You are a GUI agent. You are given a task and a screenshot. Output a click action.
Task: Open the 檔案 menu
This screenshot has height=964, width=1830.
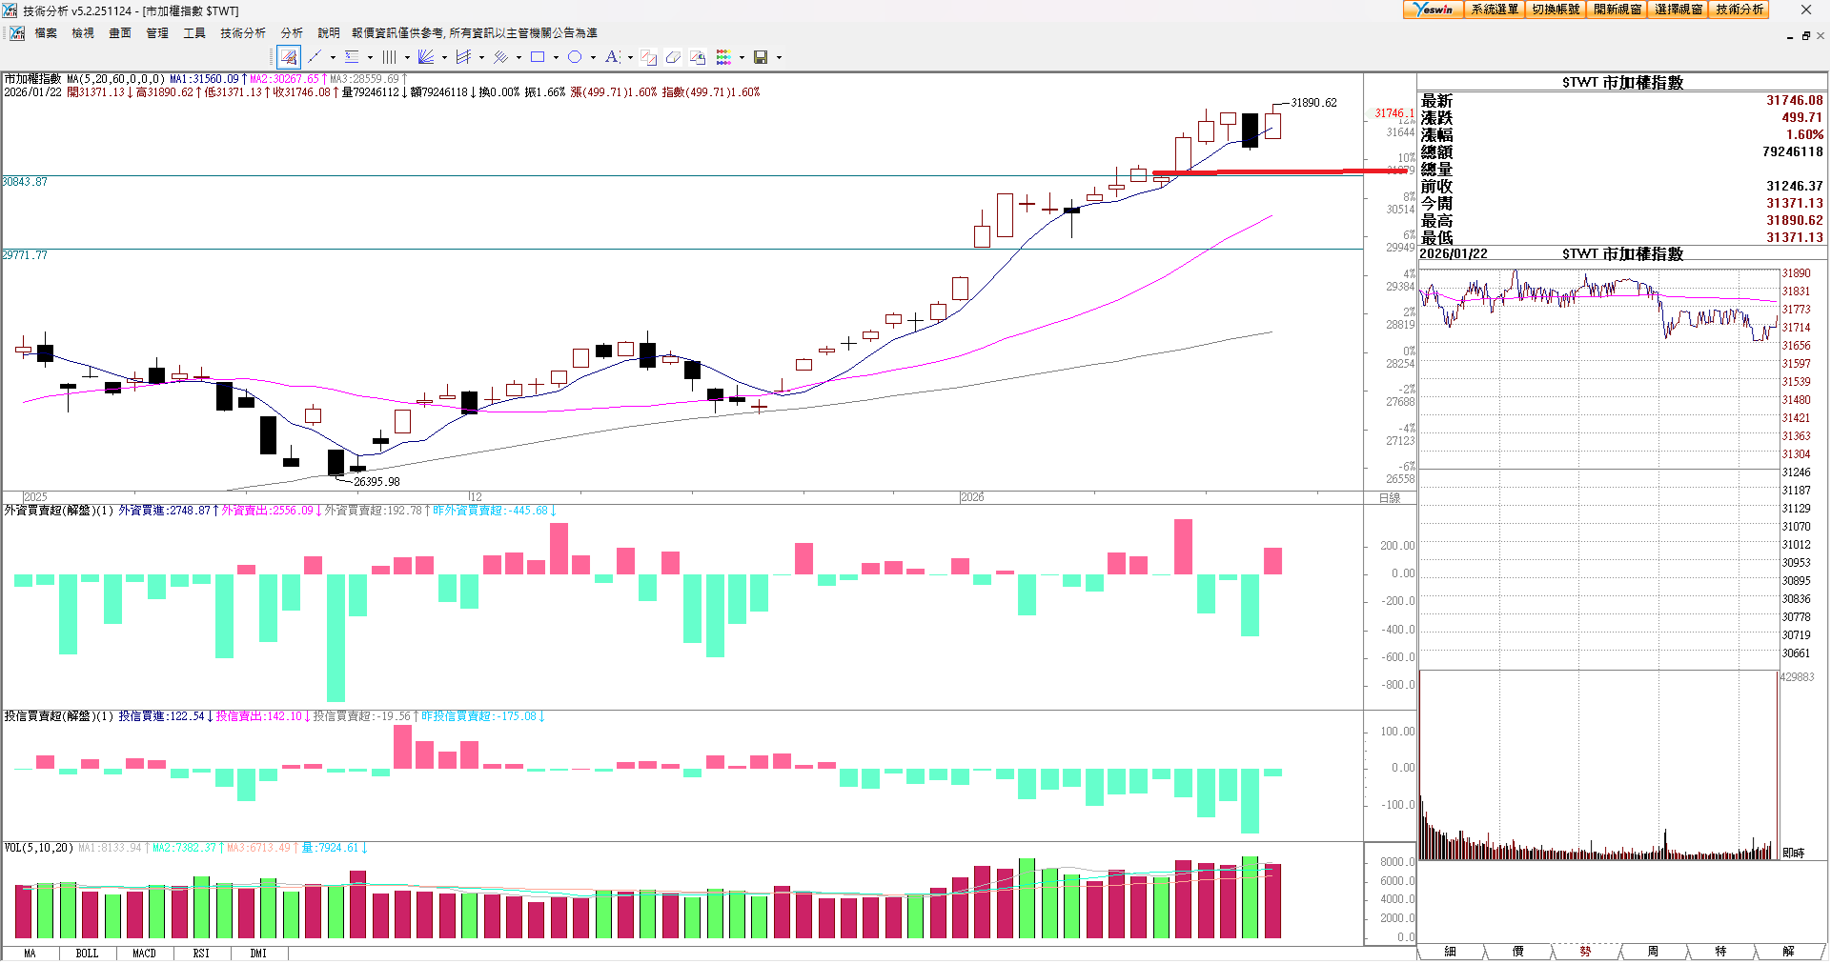46,33
